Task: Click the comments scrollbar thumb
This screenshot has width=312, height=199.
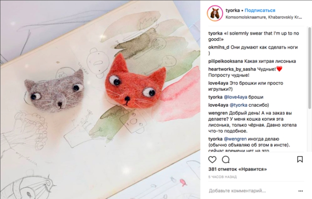Action: [x=309, y=68]
